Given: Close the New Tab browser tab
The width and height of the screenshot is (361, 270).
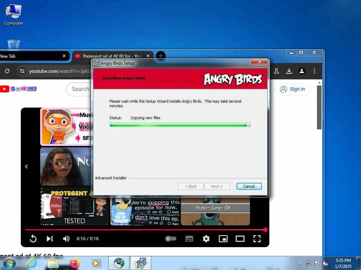Looking at the screenshot, I should point(64,56).
